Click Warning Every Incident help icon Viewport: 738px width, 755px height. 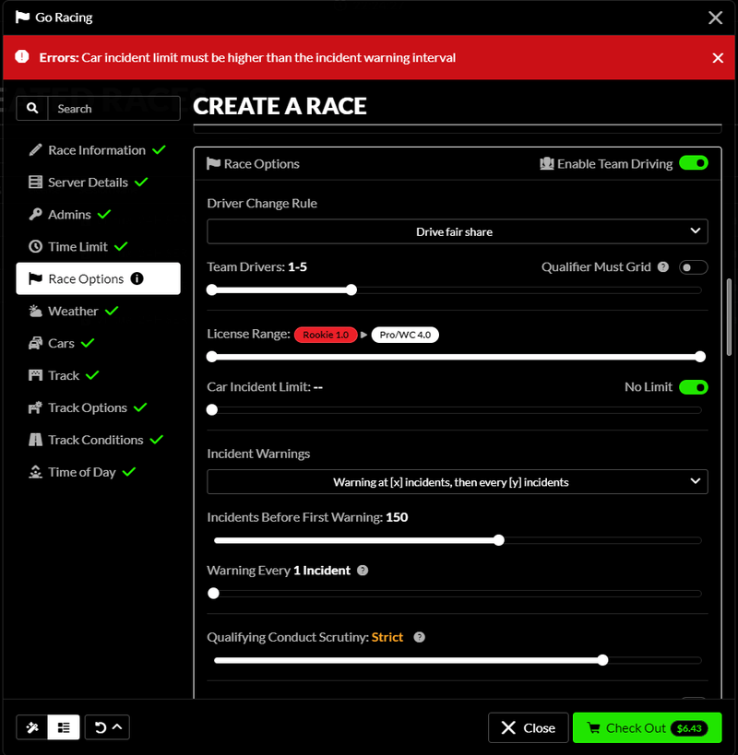point(363,571)
